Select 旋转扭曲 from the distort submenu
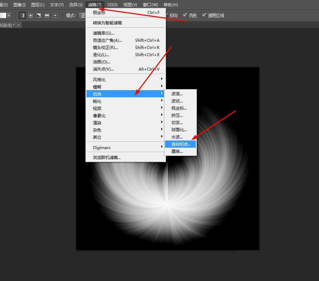319x281 pixels. 180,144
